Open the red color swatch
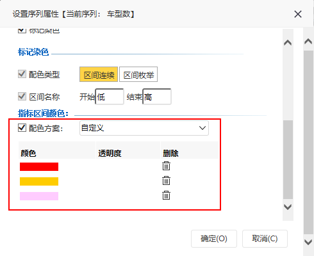 click(39, 166)
